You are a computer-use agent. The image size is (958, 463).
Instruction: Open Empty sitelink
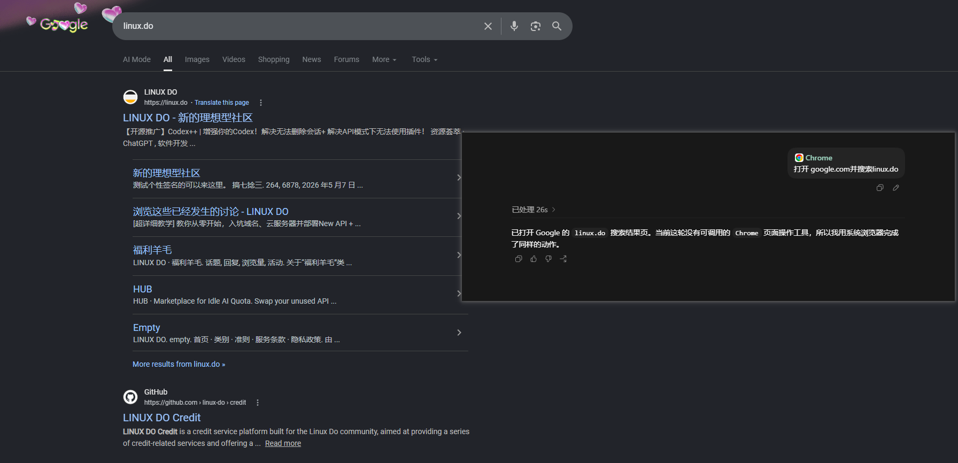146,328
